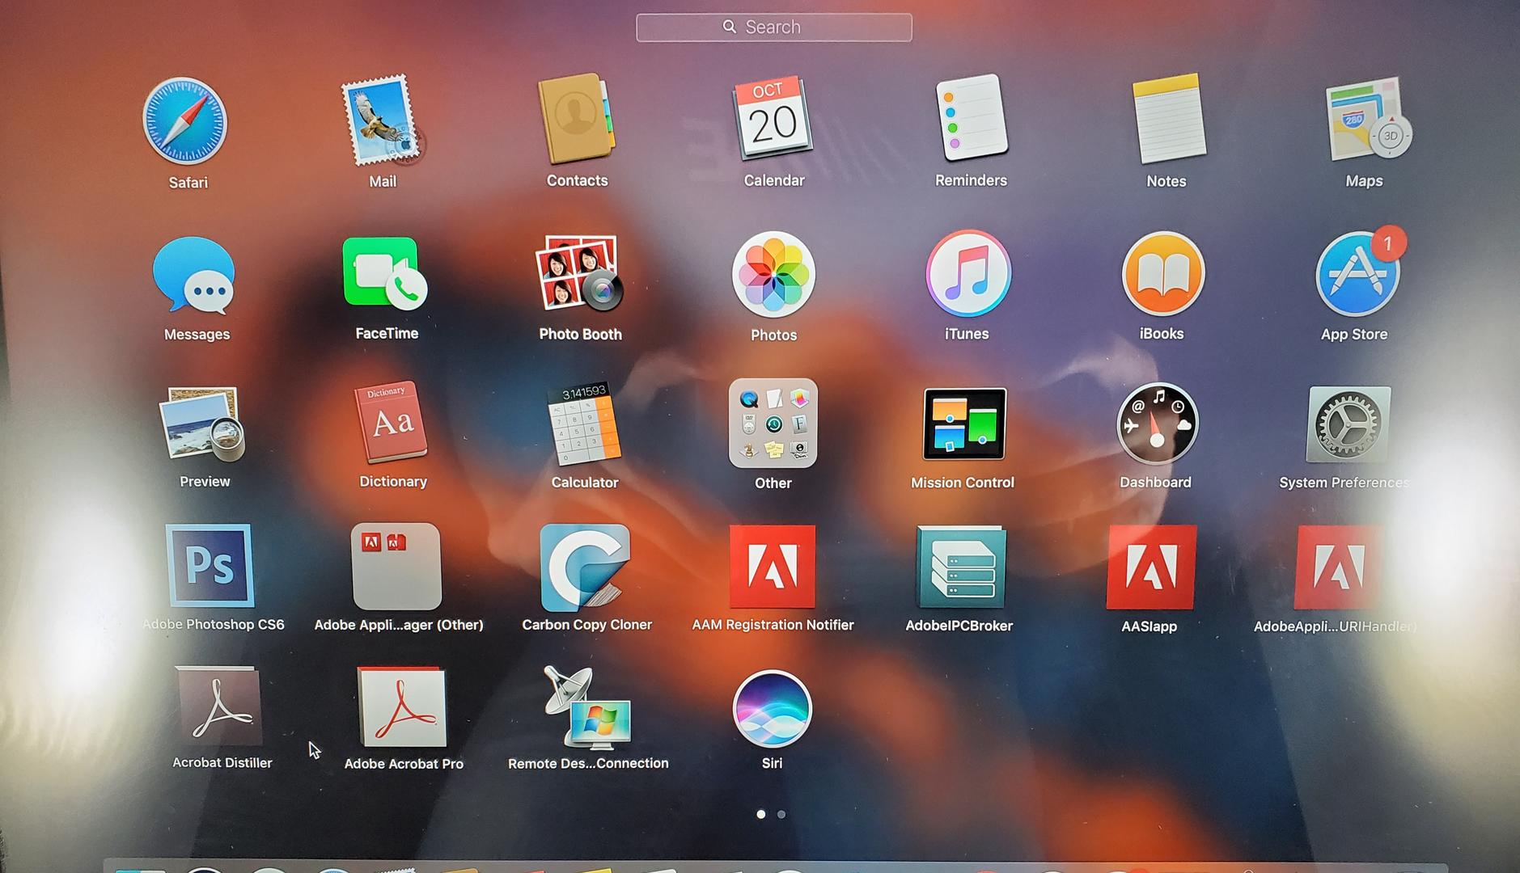The image size is (1520, 873).
Task: Launch Calculator
Action: pos(584,424)
